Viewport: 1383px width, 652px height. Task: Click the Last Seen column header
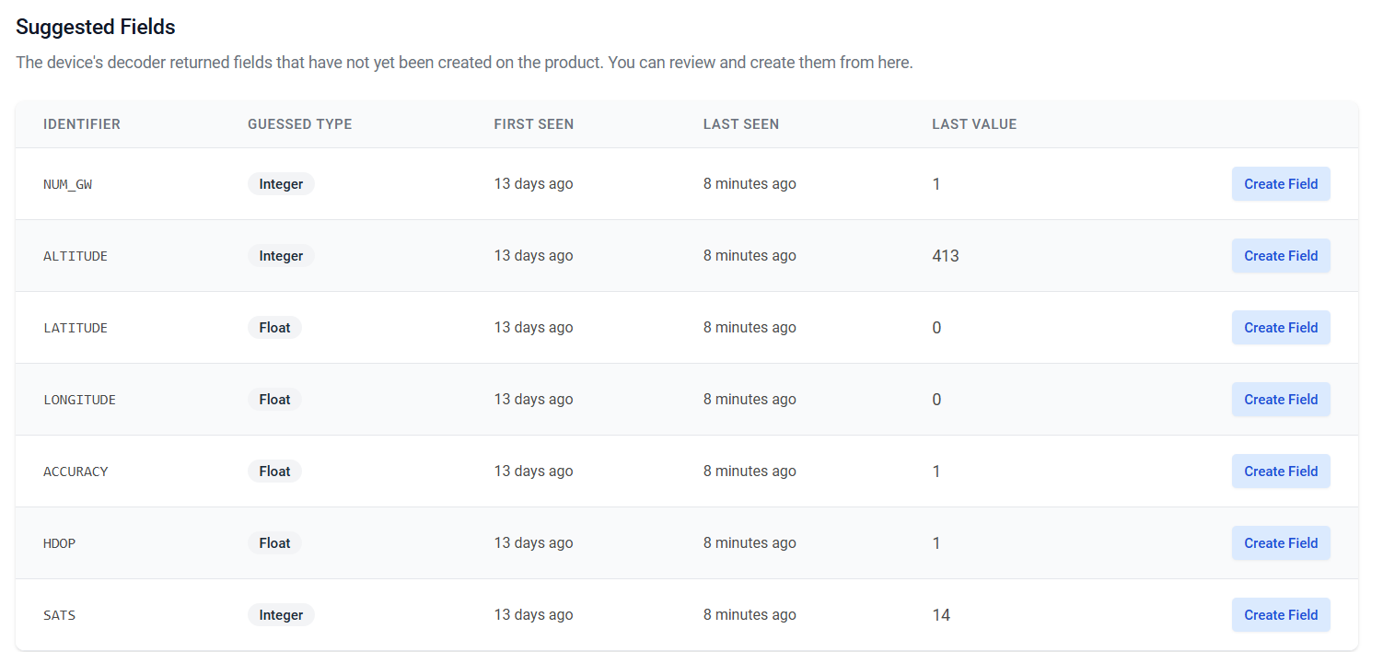click(x=740, y=124)
